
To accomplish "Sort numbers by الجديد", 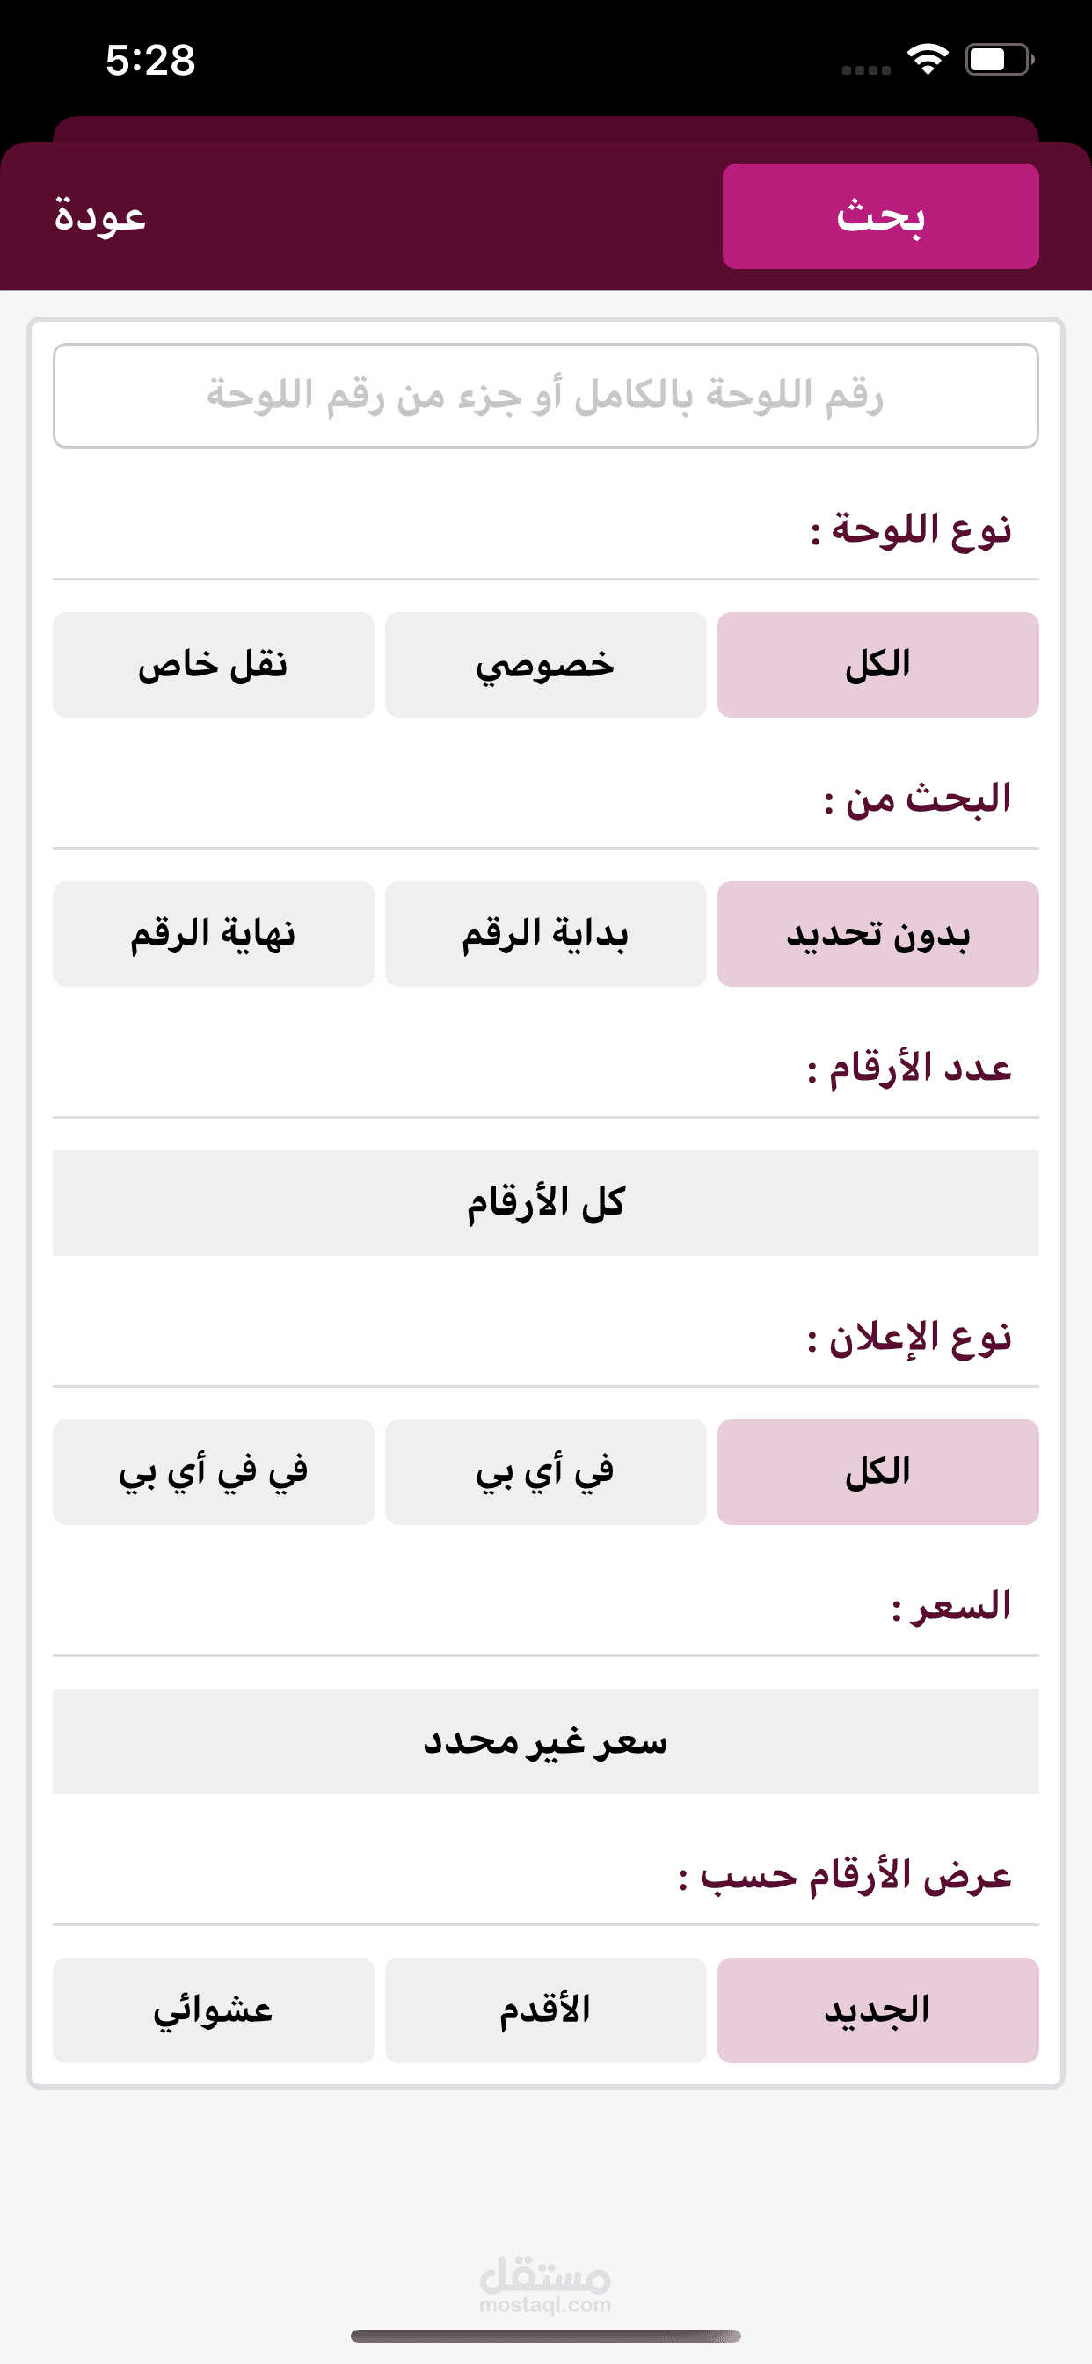I will pyautogui.click(x=877, y=2010).
